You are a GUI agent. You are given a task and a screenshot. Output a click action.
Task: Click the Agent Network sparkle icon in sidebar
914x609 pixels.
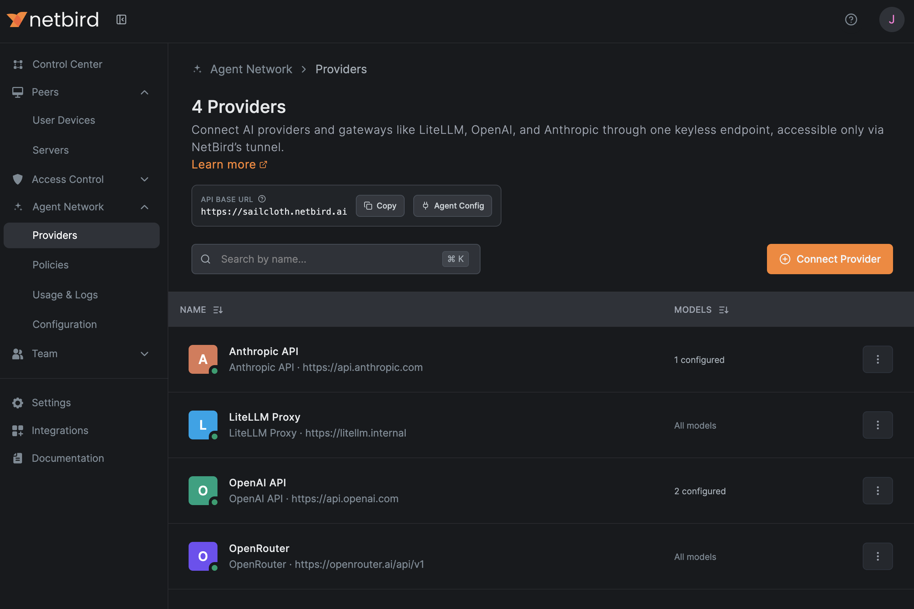[18, 207]
